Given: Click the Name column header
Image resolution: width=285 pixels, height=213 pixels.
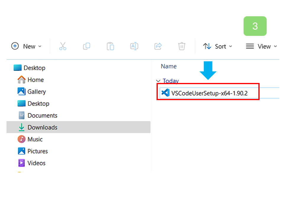Looking at the screenshot, I should [x=169, y=66].
